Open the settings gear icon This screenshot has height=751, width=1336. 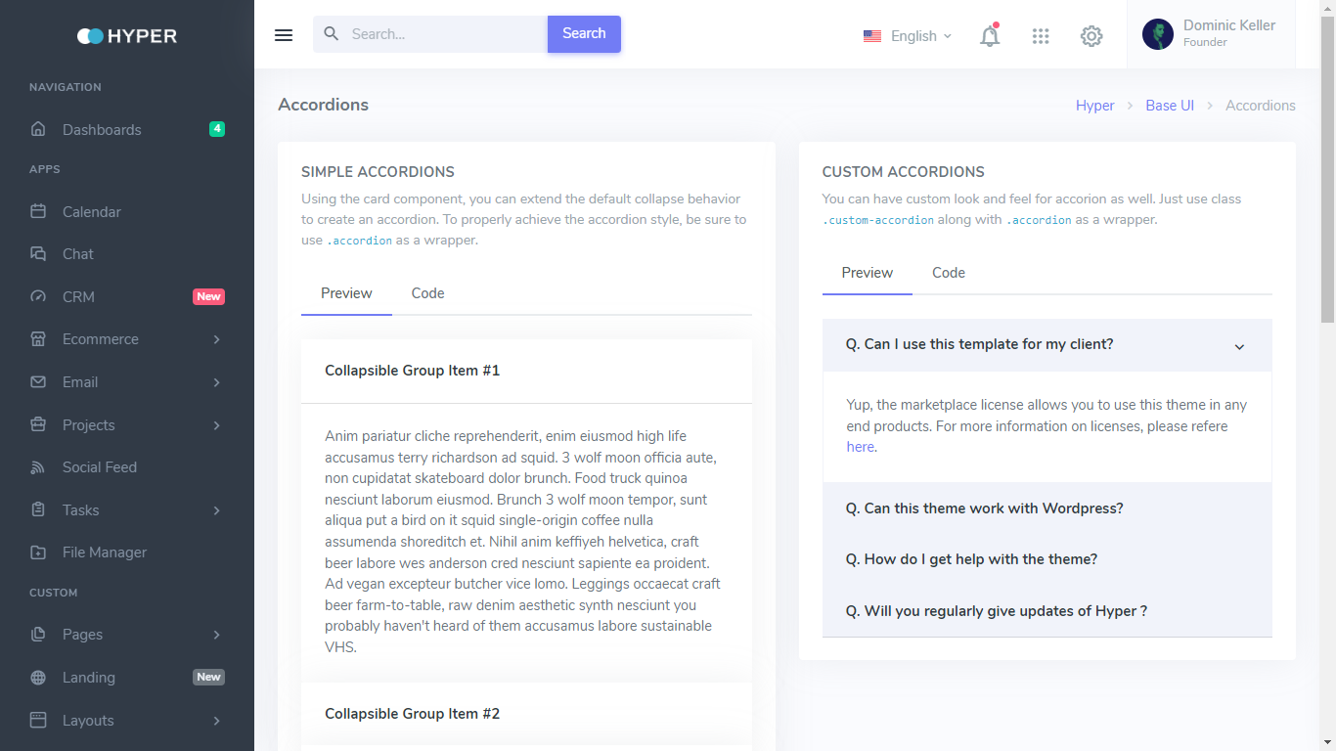tap(1091, 36)
